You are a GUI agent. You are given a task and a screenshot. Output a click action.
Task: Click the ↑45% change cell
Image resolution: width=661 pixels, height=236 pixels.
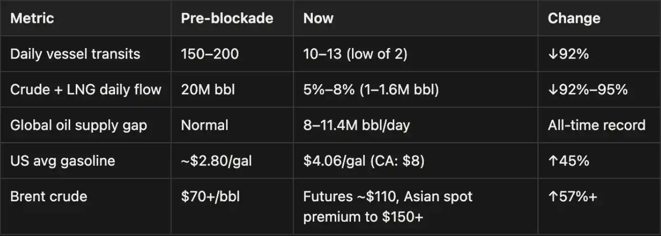tap(568, 161)
